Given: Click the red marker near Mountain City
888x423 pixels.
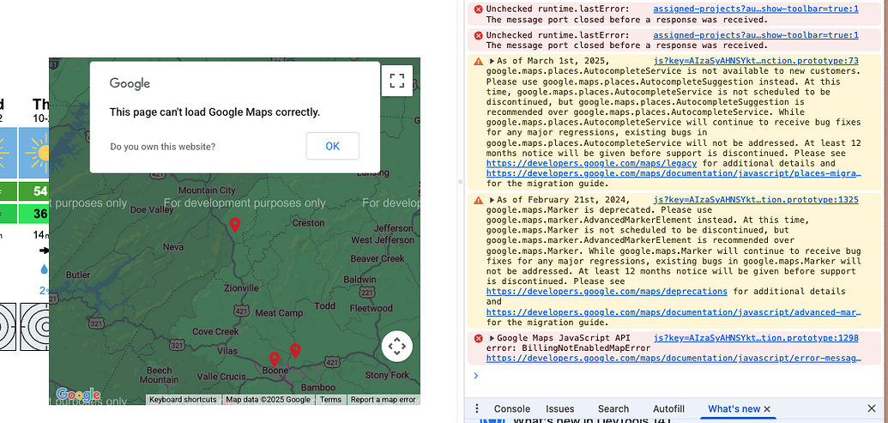Looking at the screenshot, I should coord(234,225).
